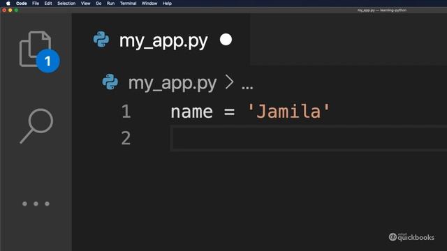Click the Python icon in breadcrumb
The image size is (447, 251).
[x=110, y=82]
